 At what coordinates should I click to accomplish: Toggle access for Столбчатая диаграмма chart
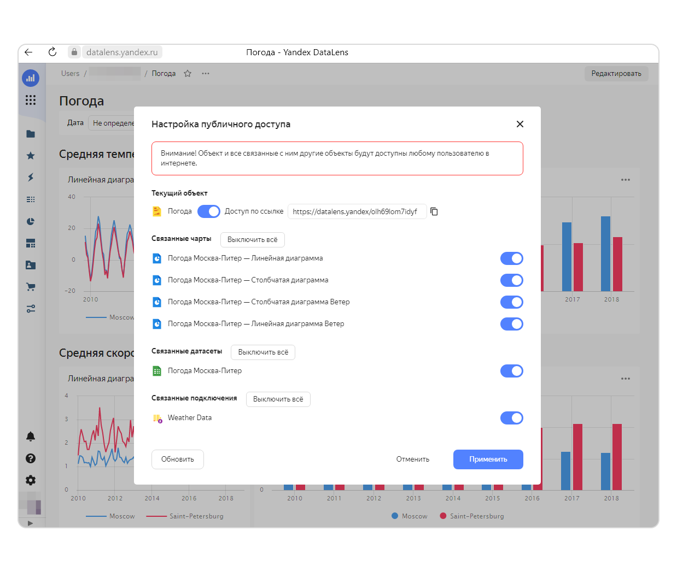pos(512,280)
